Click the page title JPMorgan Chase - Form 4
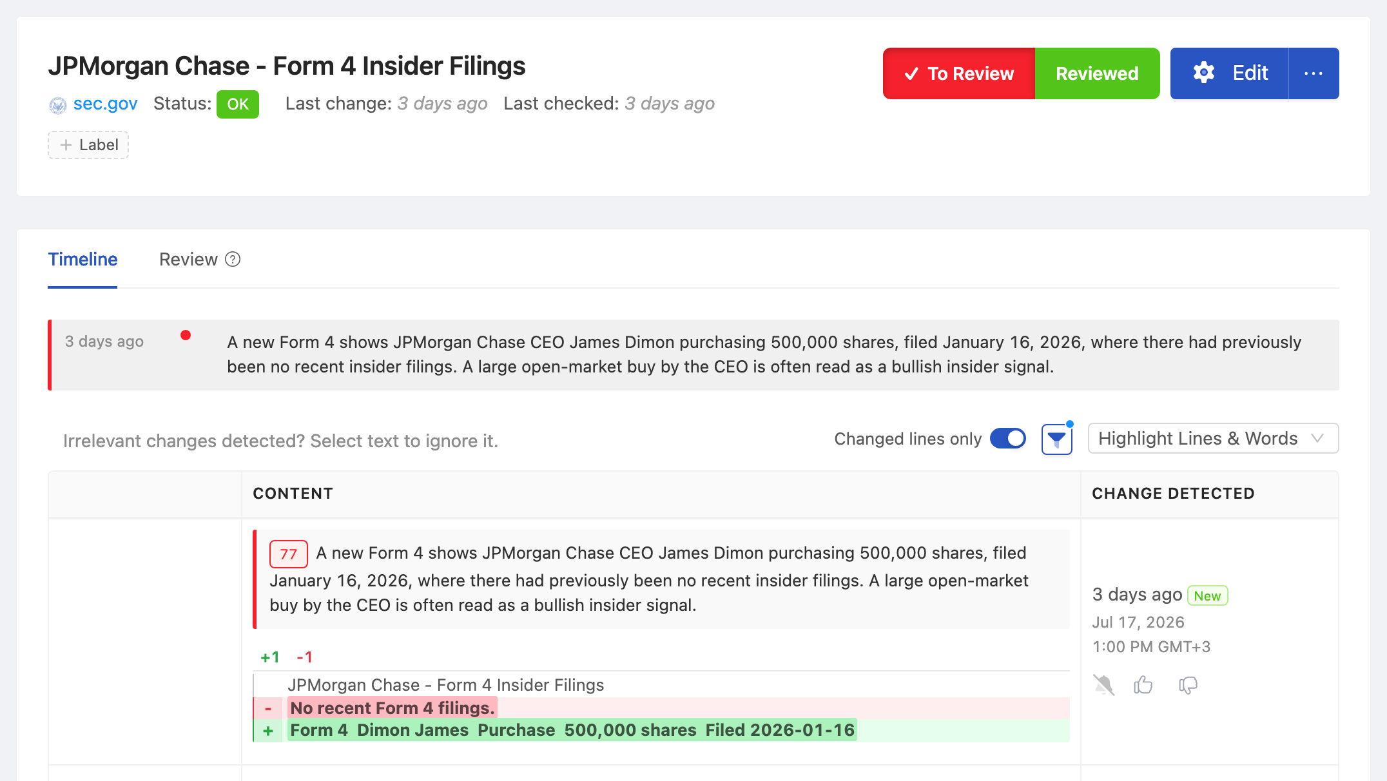The width and height of the screenshot is (1387, 781). pyautogui.click(x=287, y=66)
